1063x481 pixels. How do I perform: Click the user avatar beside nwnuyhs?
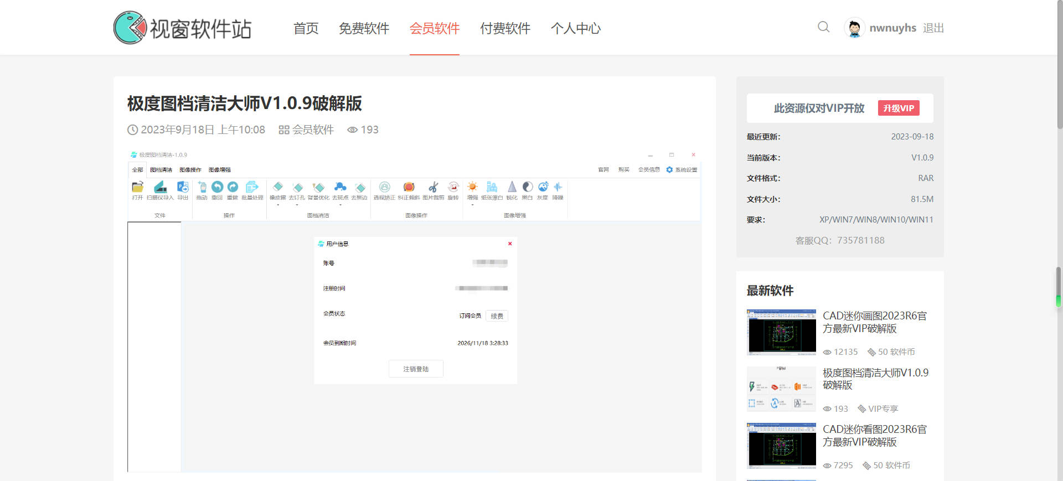pyautogui.click(x=854, y=28)
